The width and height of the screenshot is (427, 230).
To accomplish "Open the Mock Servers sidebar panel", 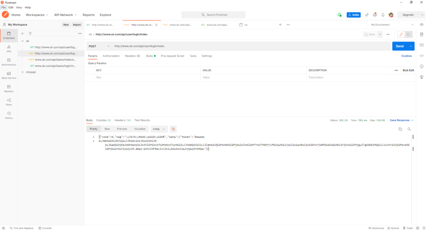I will click(9, 76).
